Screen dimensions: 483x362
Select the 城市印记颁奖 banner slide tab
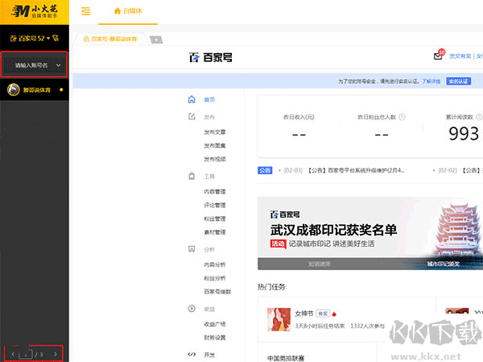(444, 264)
